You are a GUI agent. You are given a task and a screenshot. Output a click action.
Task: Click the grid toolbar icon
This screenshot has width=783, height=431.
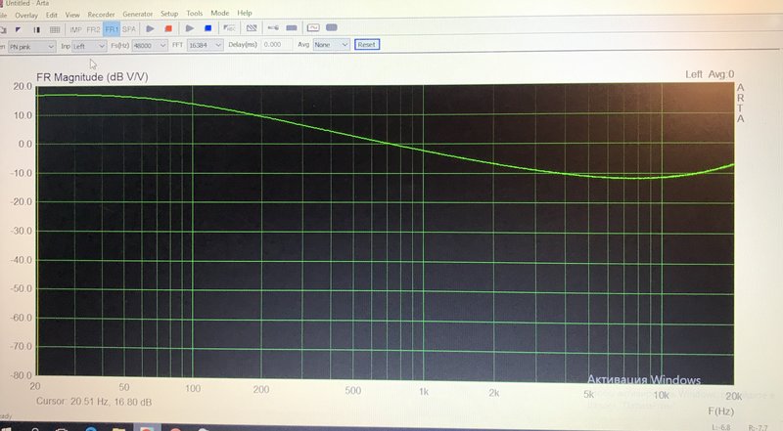coord(55,30)
